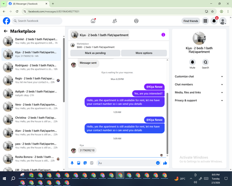Click Kiya listing thumbnail in right panel
Viewport: 232px width, 186px height.
tap(199, 38)
